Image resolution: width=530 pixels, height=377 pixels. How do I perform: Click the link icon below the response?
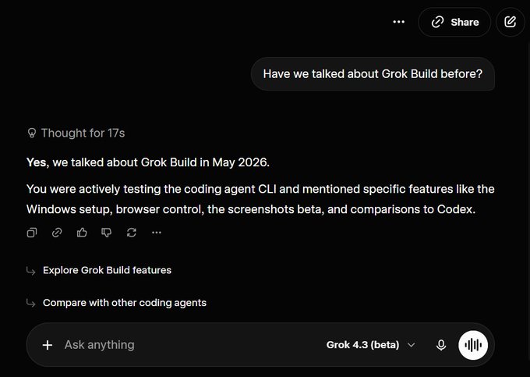[x=57, y=233]
